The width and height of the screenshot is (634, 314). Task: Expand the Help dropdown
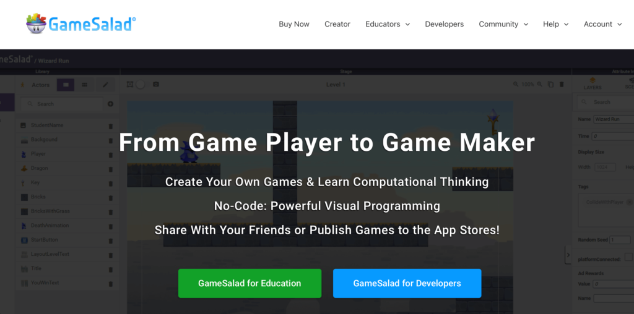(555, 24)
